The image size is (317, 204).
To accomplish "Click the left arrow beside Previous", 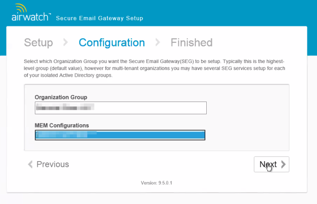I will click(30, 165).
